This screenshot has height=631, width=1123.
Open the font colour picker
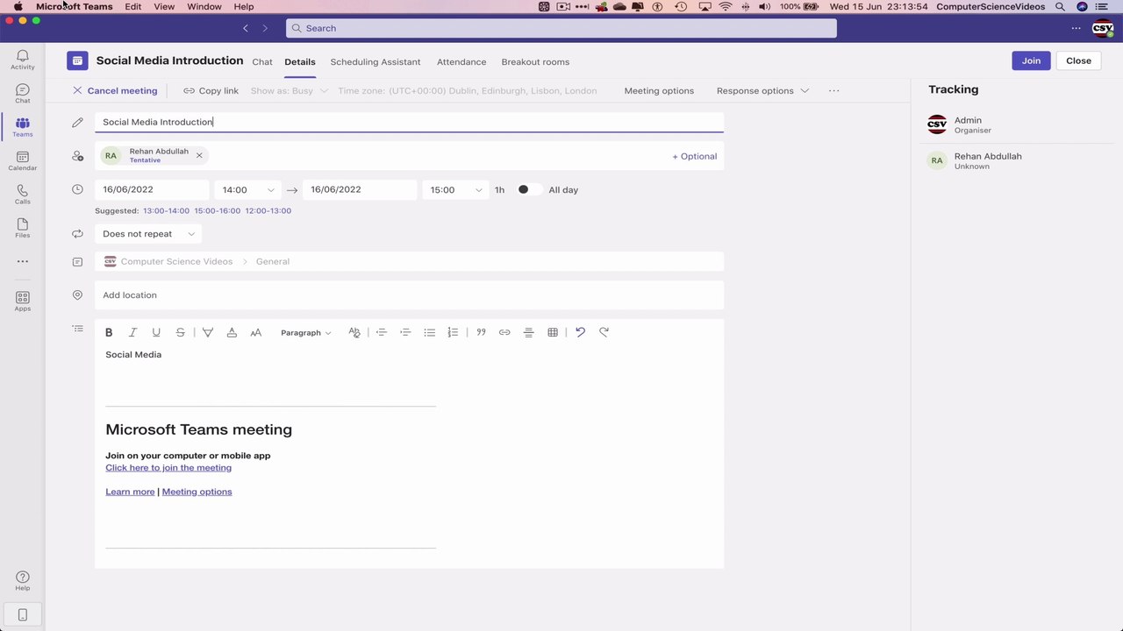[232, 332]
